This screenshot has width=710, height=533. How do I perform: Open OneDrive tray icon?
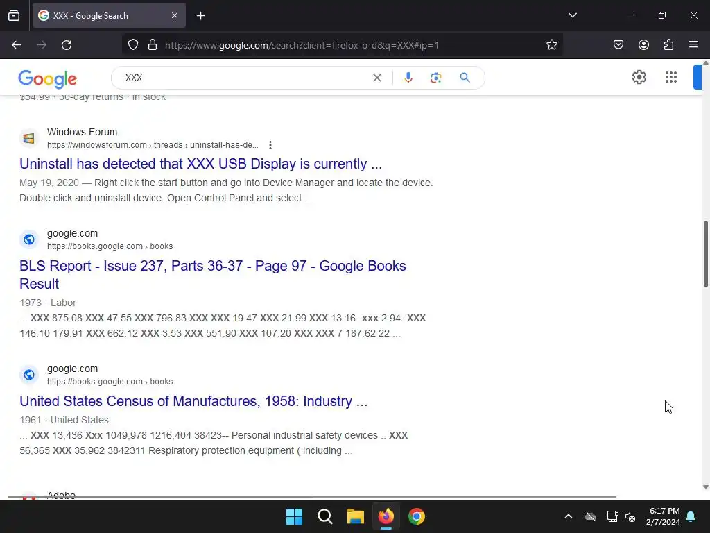(591, 516)
